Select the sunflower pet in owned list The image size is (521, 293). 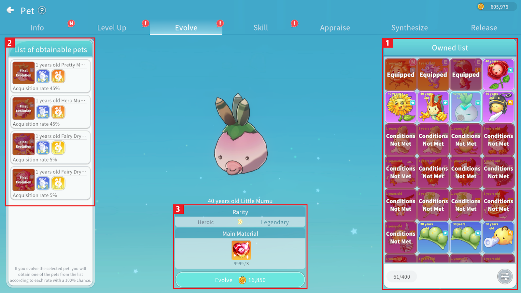[401, 107]
